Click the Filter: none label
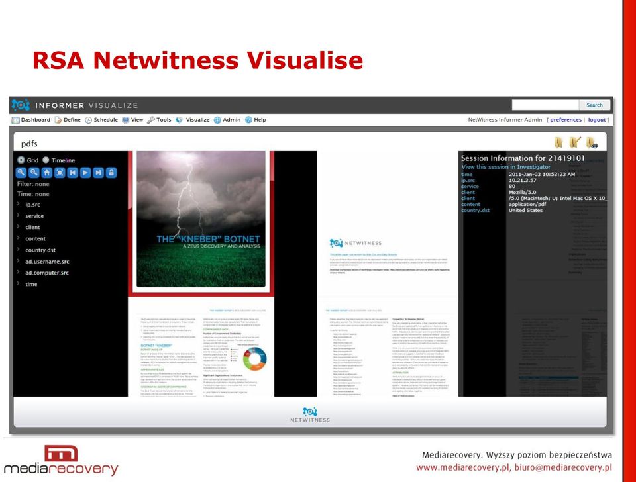Image resolution: width=636 pixels, height=482 pixels. pos(33,184)
